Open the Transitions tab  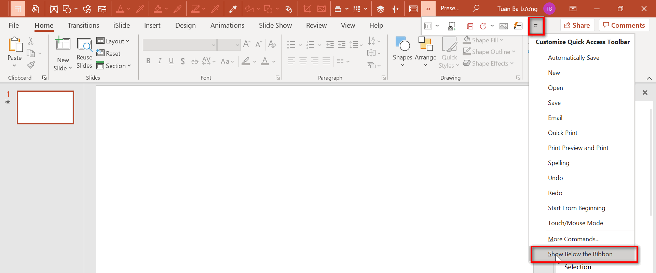tap(83, 25)
